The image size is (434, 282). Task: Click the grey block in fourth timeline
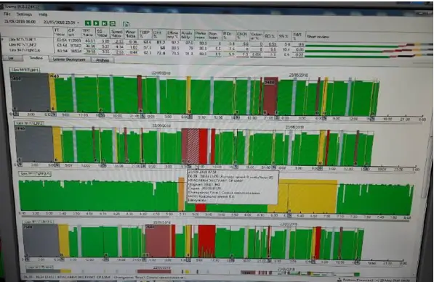pos(41,241)
